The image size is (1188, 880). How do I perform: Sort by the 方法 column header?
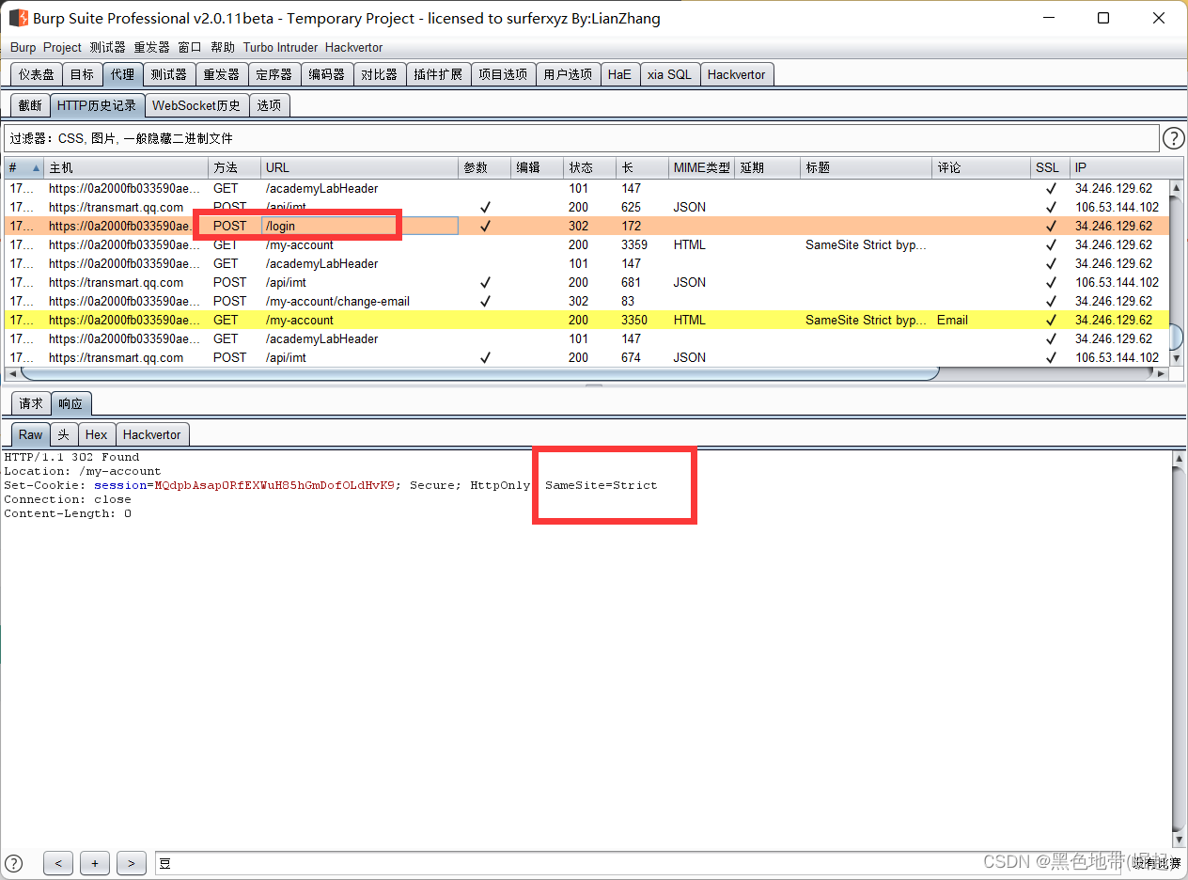pyautogui.click(x=235, y=168)
